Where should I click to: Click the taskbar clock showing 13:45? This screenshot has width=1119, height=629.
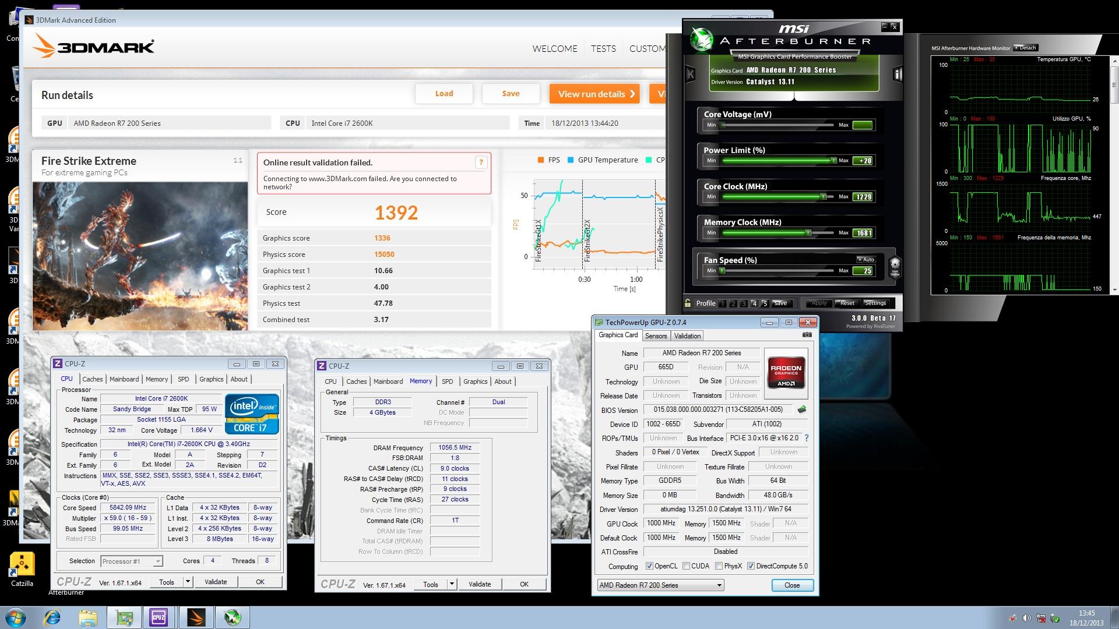coord(1086,613)
